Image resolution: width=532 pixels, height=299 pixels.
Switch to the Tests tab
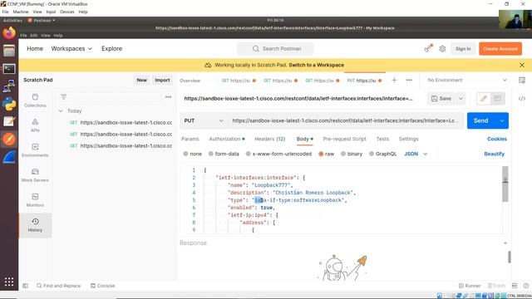pos(382,139)
